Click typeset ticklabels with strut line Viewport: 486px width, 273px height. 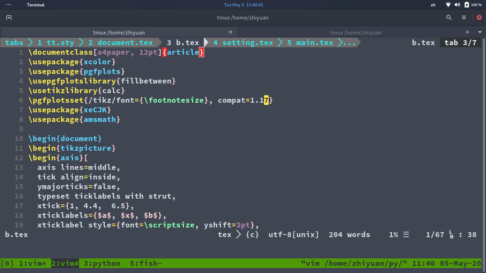(x=107, y=196)
